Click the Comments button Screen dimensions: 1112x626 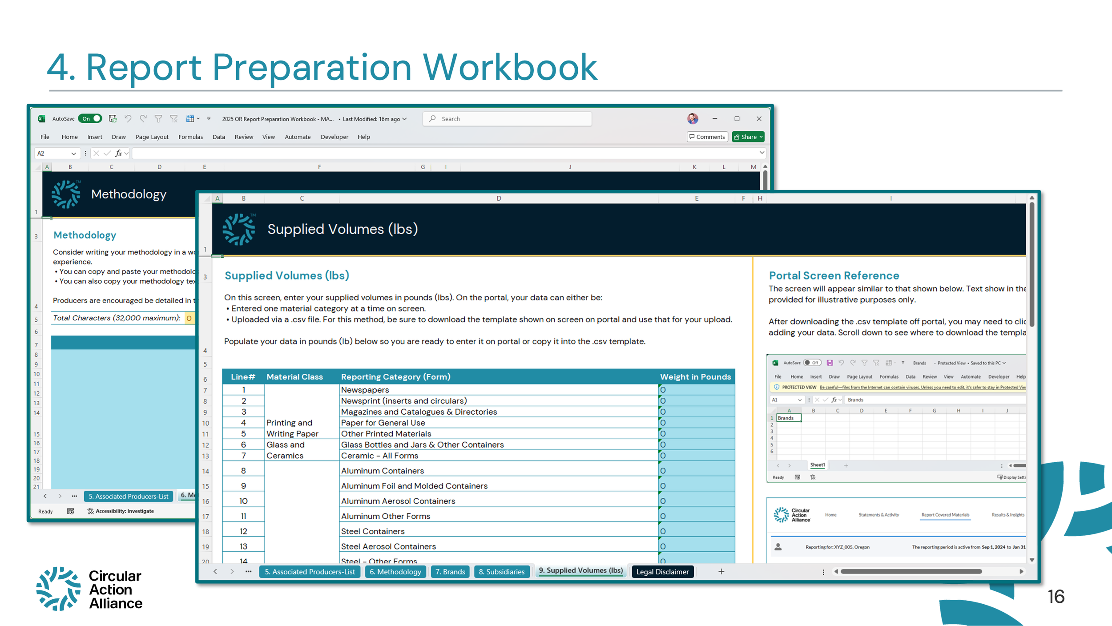(707, 137)
